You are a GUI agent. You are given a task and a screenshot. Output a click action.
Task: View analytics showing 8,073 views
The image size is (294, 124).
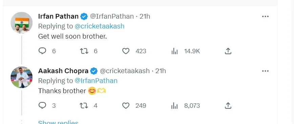pyautogui.click(x=174, y=106)
